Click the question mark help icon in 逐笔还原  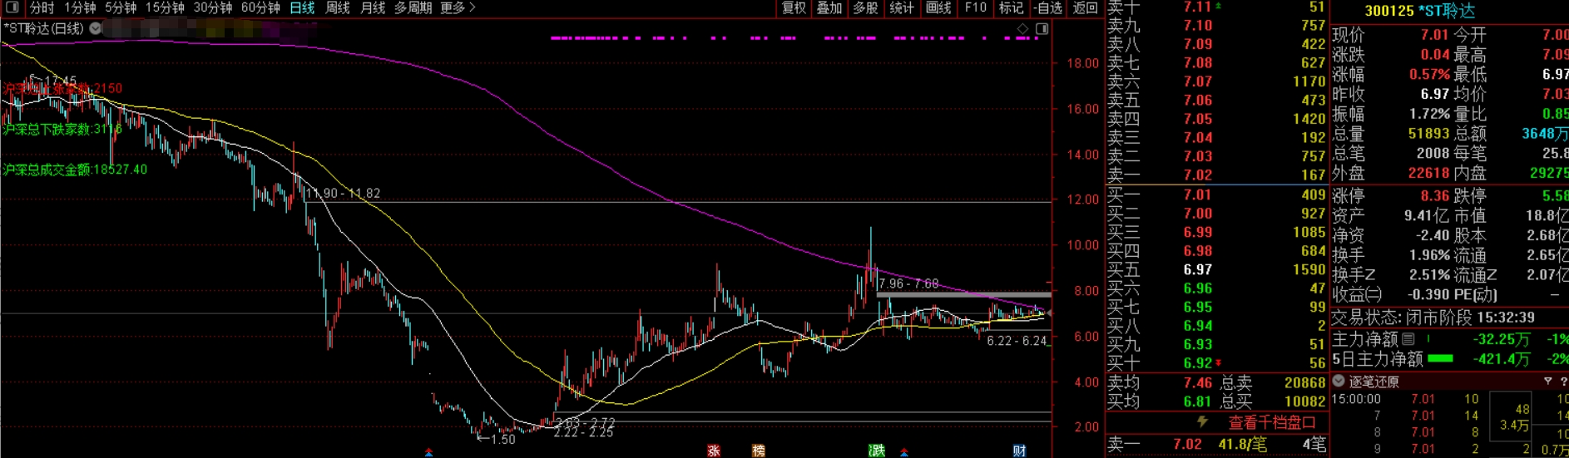[1563, 382]
